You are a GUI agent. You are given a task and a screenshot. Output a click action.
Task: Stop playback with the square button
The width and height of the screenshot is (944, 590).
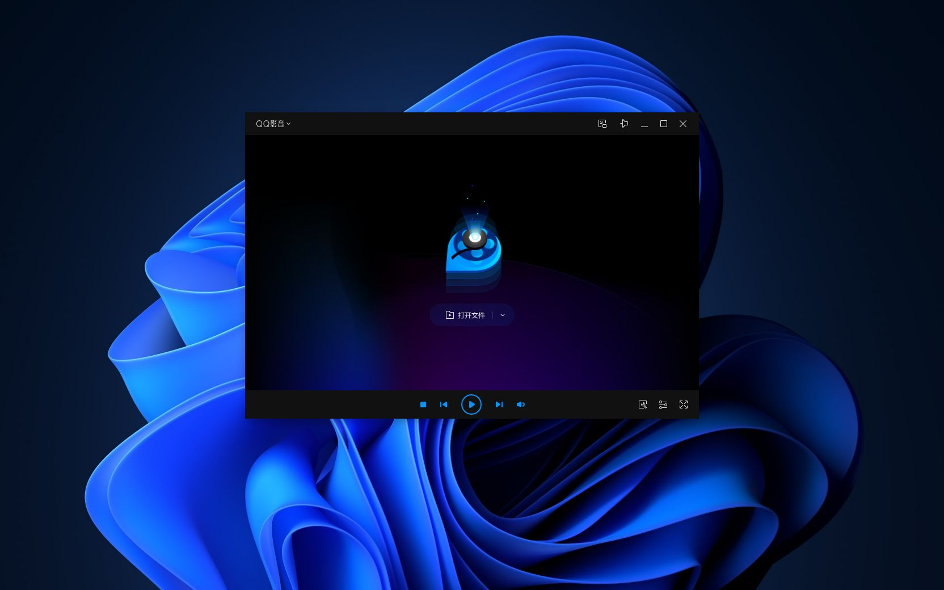click(423, 404)
